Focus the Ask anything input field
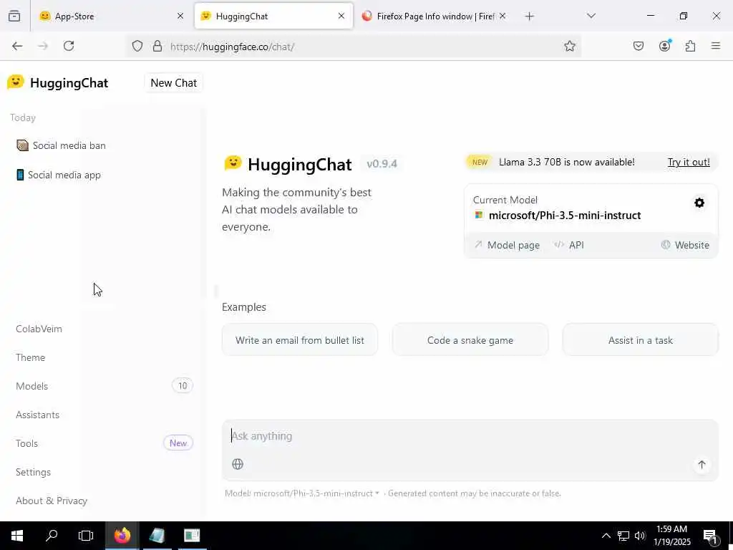Image resolution: width=733 pixels, height=550 pixels. 470,436
